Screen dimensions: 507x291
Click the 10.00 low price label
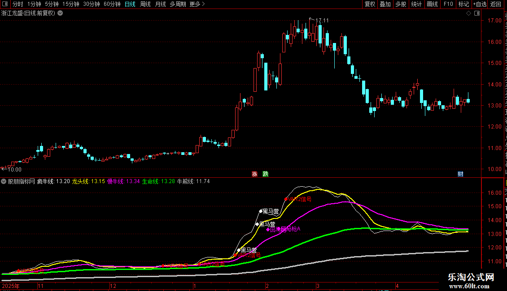click(x=14, y=170)
